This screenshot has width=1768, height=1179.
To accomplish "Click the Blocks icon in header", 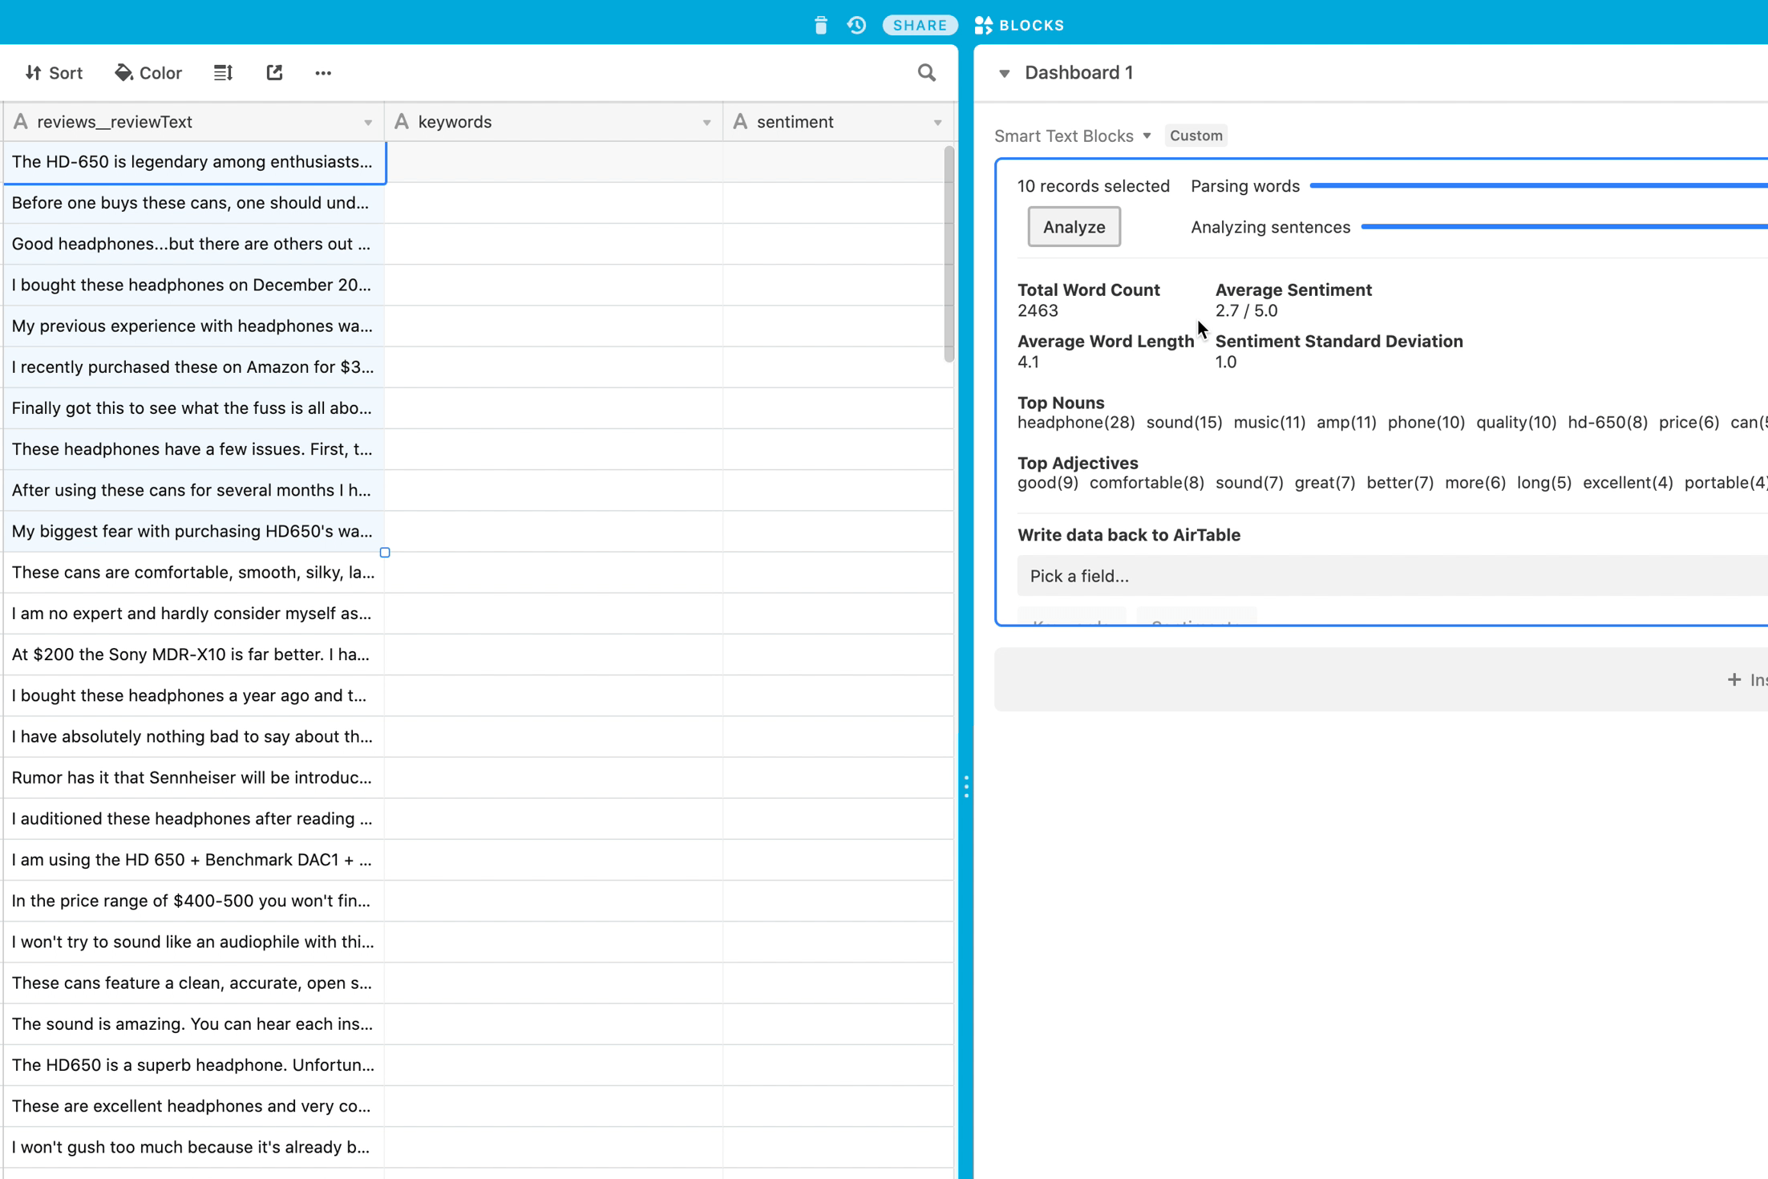I will (983, 25).
